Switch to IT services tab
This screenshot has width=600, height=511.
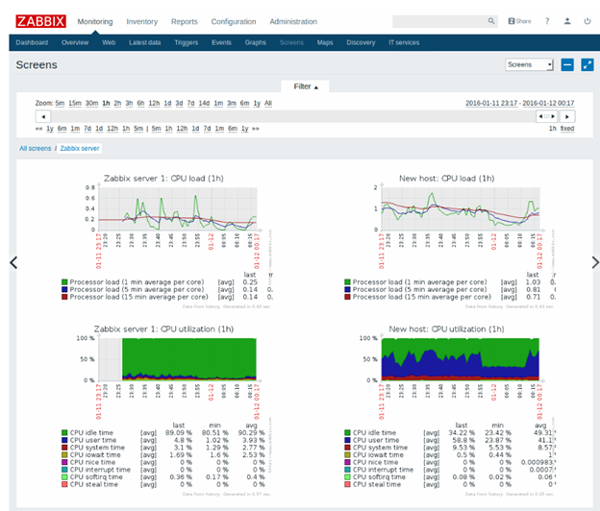(404, 42)
